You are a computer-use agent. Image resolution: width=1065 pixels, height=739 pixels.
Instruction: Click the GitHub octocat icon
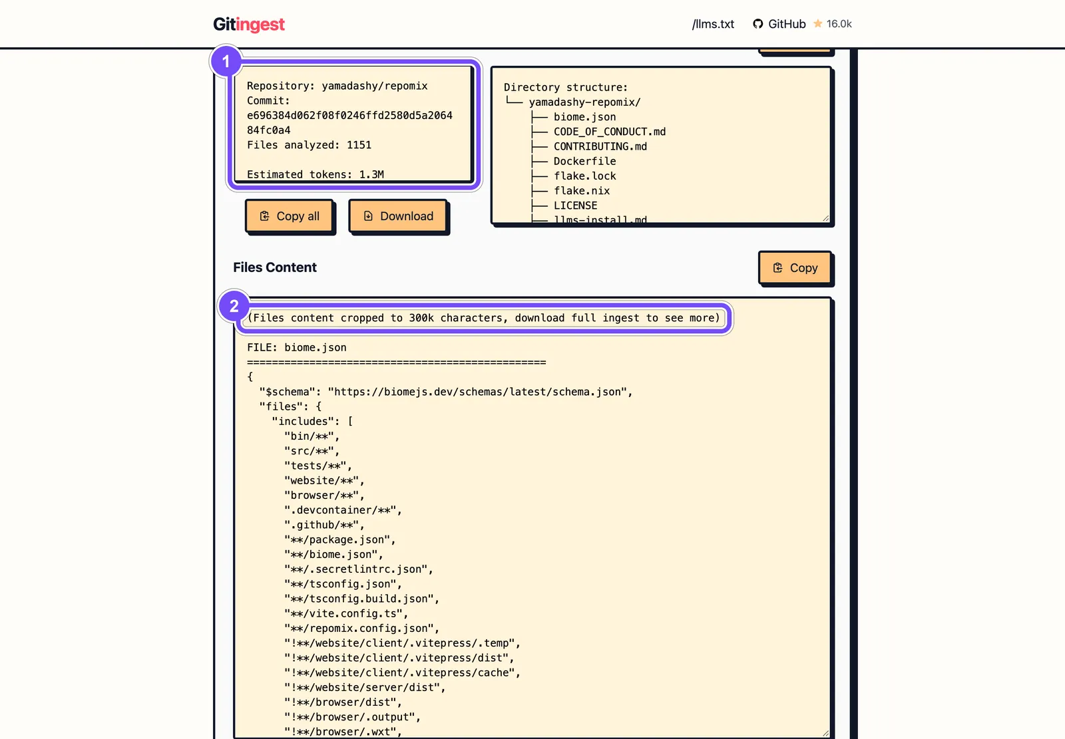(758, 24)
